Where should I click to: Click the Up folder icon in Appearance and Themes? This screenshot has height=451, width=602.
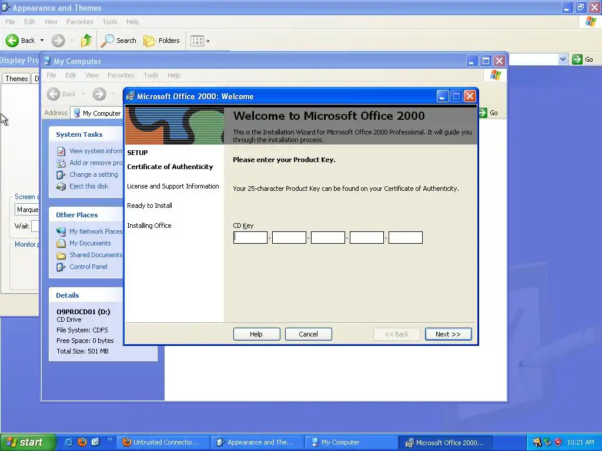click(86, 41)
